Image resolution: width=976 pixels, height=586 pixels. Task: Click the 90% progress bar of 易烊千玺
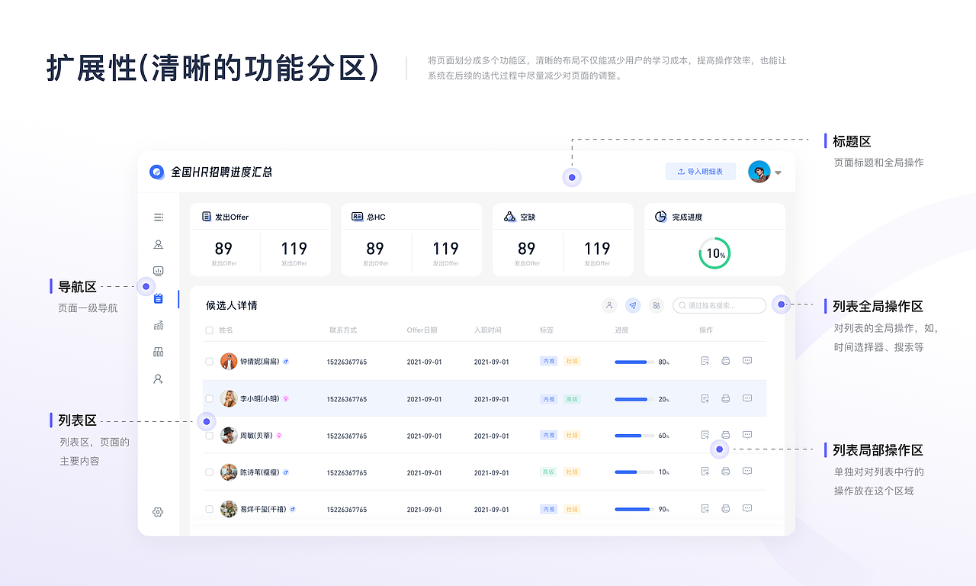pos(634,509)
